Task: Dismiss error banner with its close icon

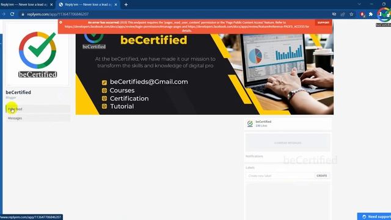Action: pos(60,23)
